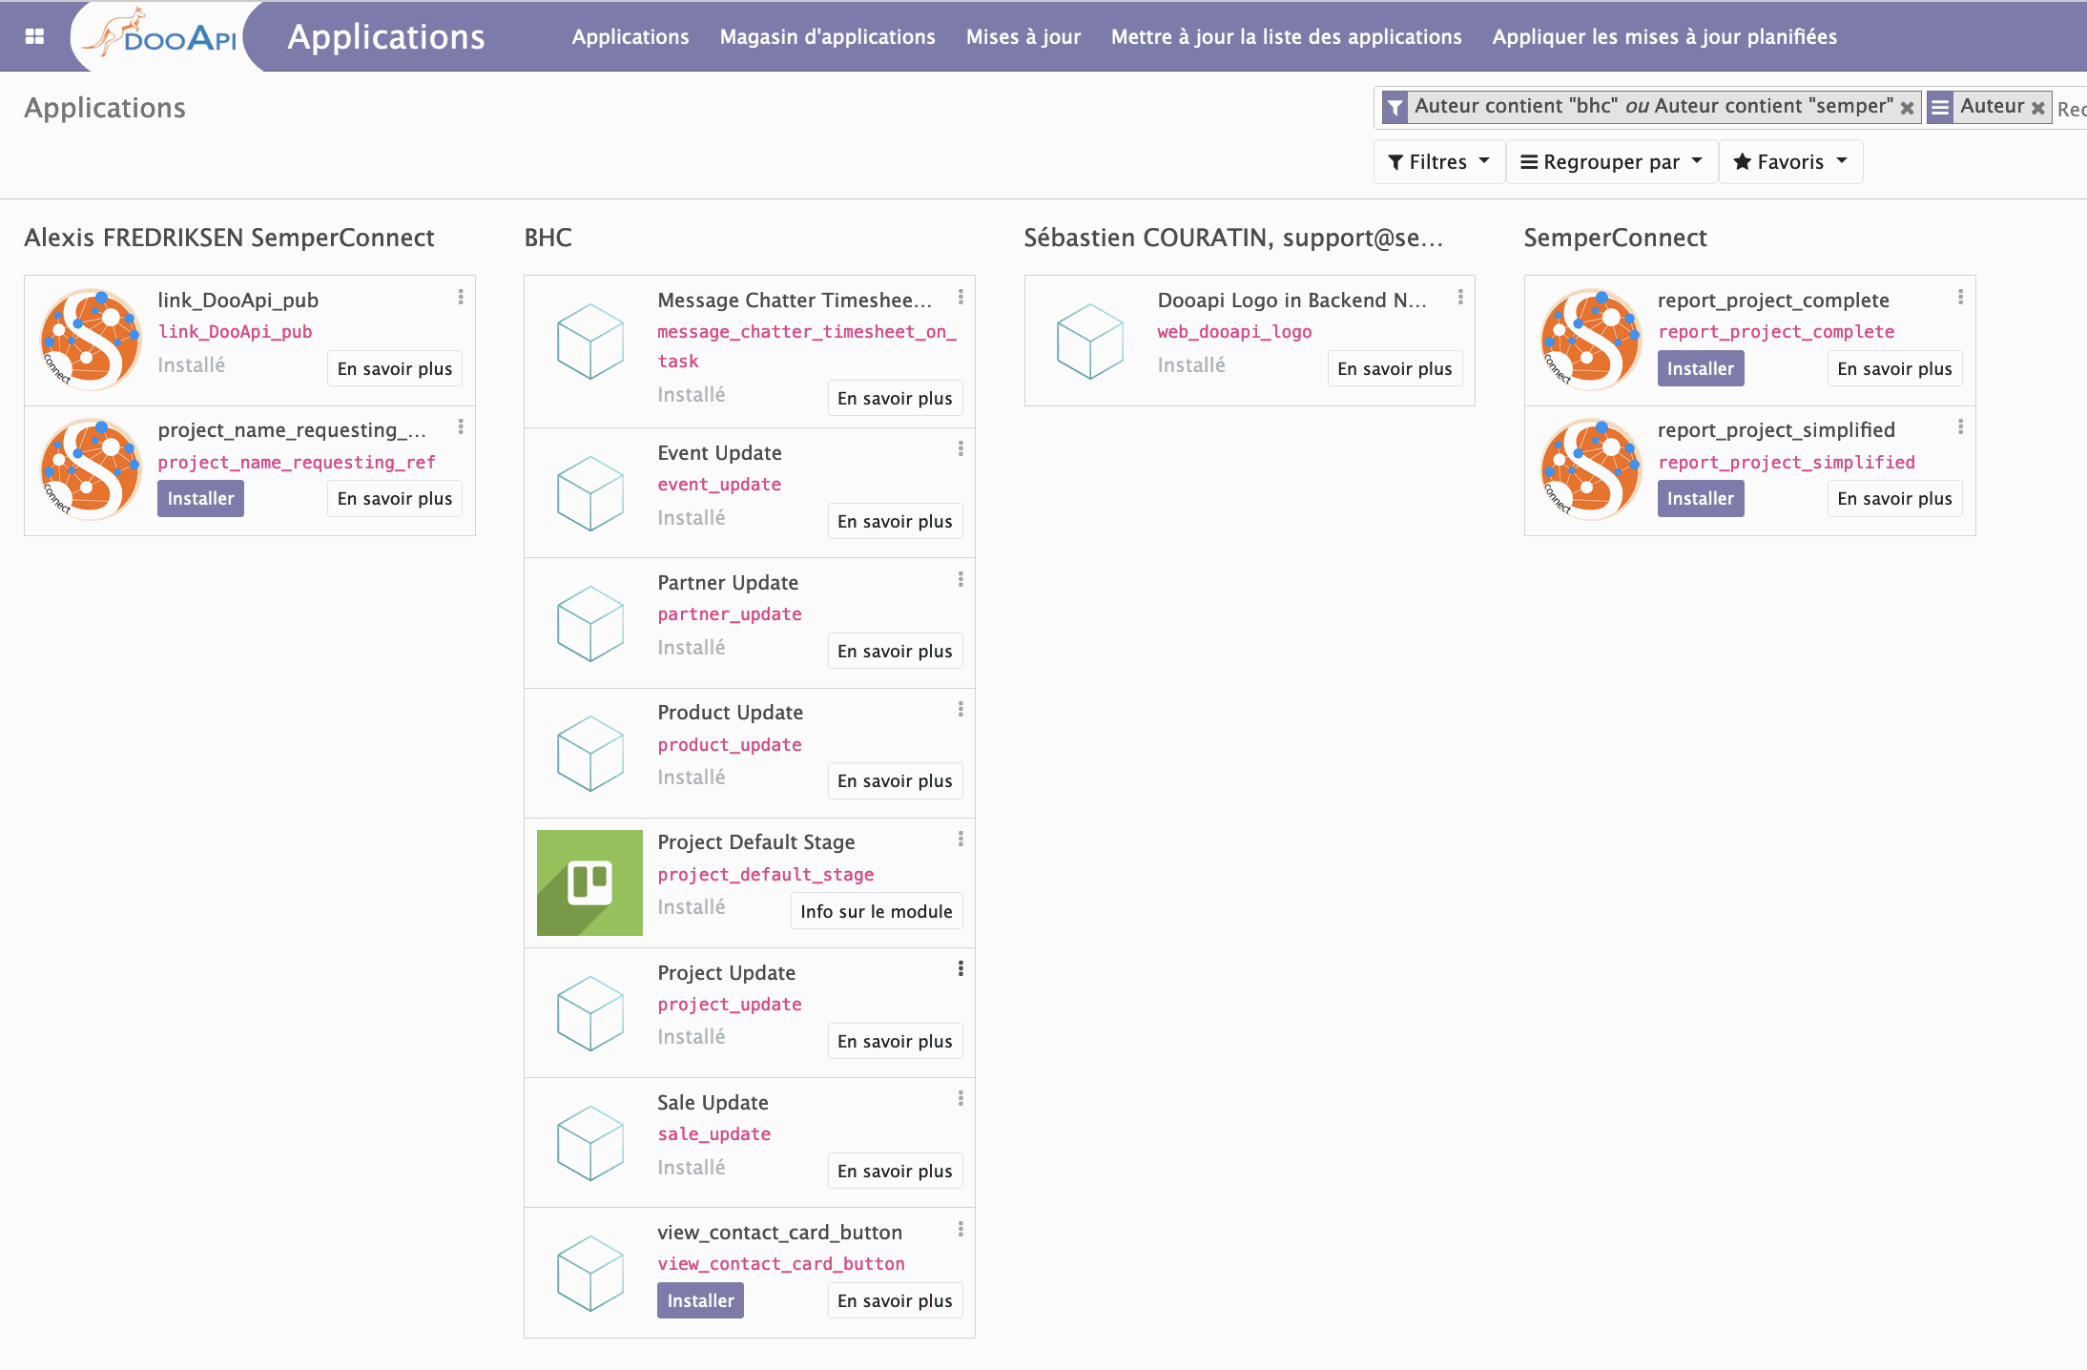2087x1370 pixels.
Task: Install the report_project_complete module
Action: 1701,368
